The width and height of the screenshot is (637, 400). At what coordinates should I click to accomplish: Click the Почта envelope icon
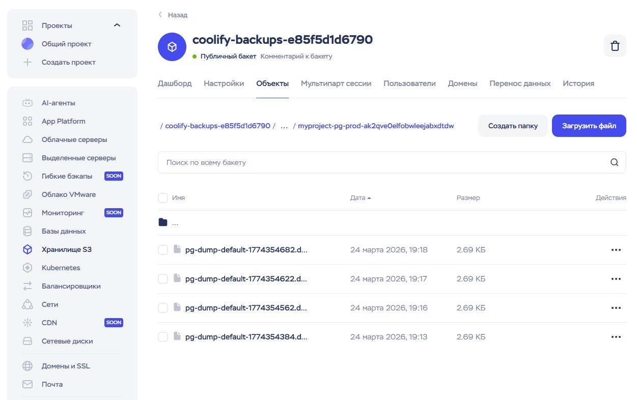tap(27, 384)
